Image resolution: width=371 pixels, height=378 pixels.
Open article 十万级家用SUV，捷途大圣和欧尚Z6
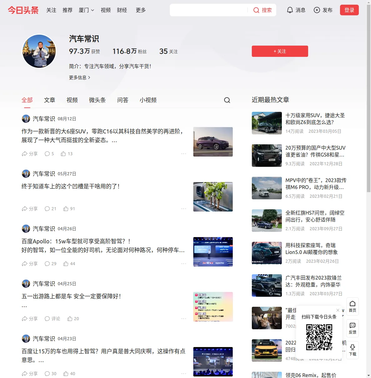[315, 119]
